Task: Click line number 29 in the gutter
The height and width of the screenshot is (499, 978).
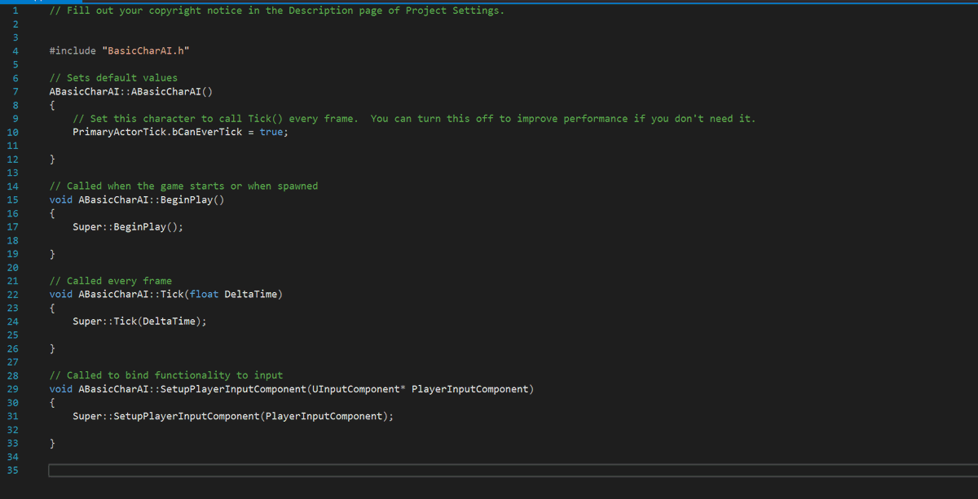Action: [12, 389]
